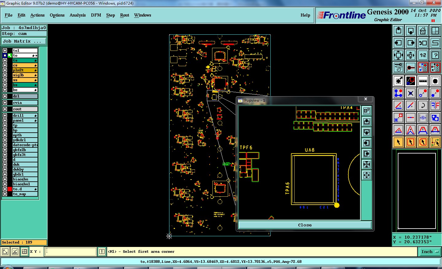Click the Previous view icon

click(x=423, y=43)
